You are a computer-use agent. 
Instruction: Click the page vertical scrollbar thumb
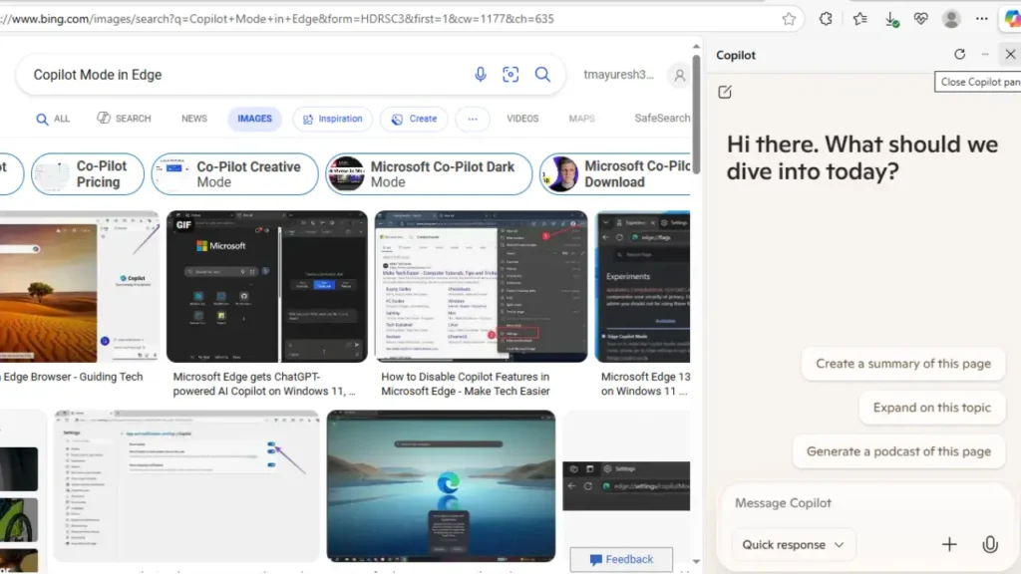[x=696, y=114]
